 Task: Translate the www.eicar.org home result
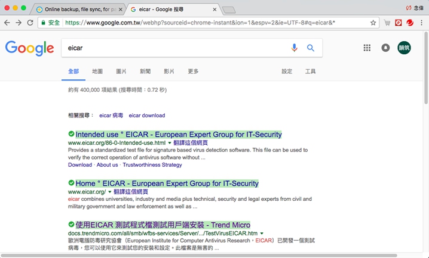point(131,192)
